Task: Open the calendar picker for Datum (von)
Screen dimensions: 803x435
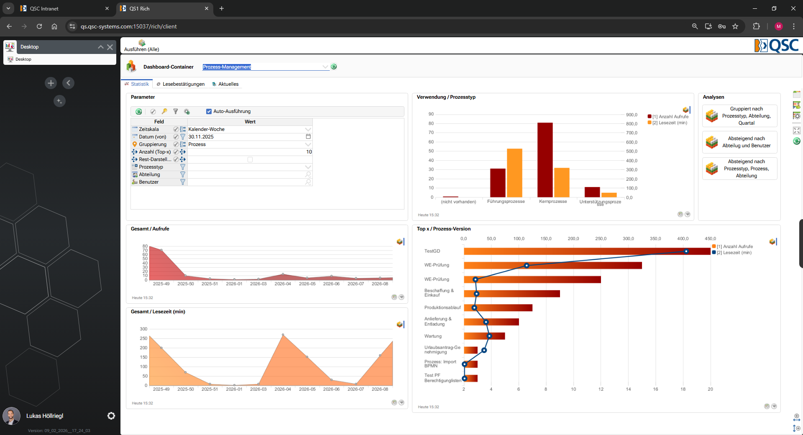Action: coord(308,137)
